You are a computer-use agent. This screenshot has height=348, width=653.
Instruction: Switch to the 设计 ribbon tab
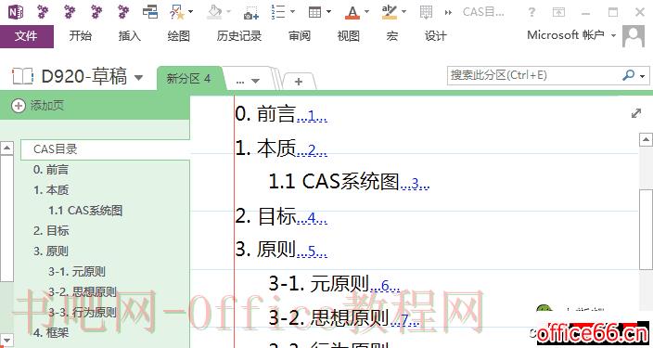pos(436,36)
